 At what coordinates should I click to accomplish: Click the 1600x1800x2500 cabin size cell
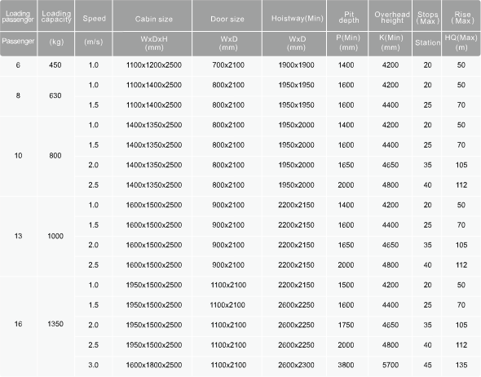coord(154,365)
